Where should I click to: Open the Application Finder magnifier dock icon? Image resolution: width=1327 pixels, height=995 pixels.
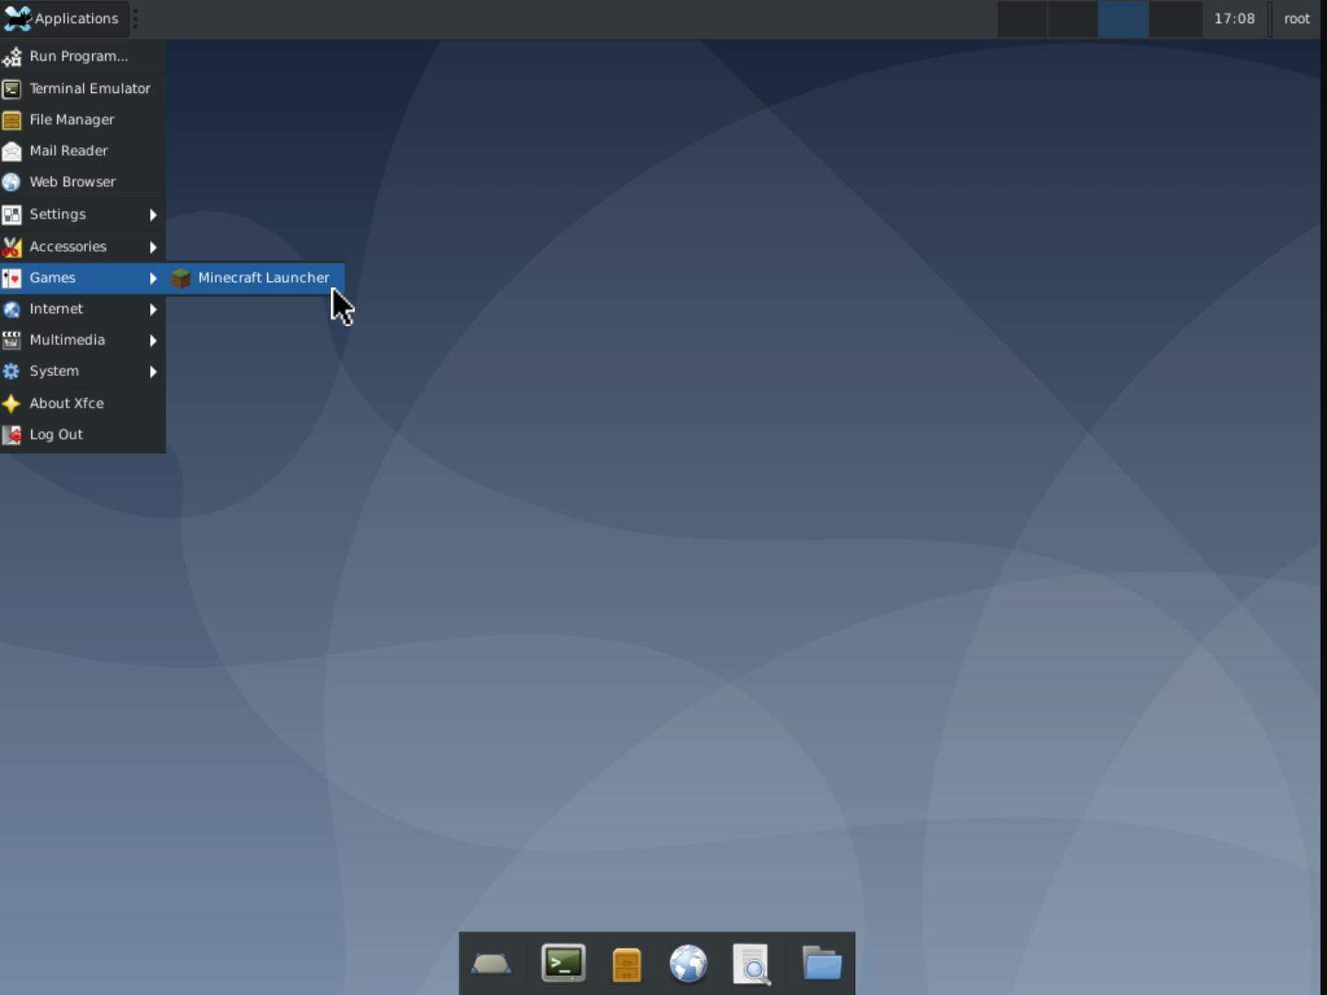pos(752,965)
